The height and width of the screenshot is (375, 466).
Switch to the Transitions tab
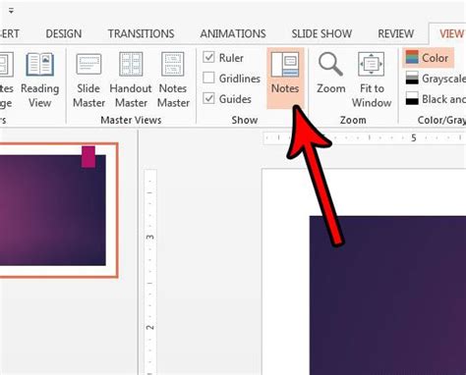[142, 33]
